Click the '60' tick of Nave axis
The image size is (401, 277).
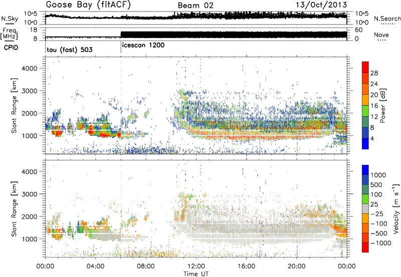359,30
